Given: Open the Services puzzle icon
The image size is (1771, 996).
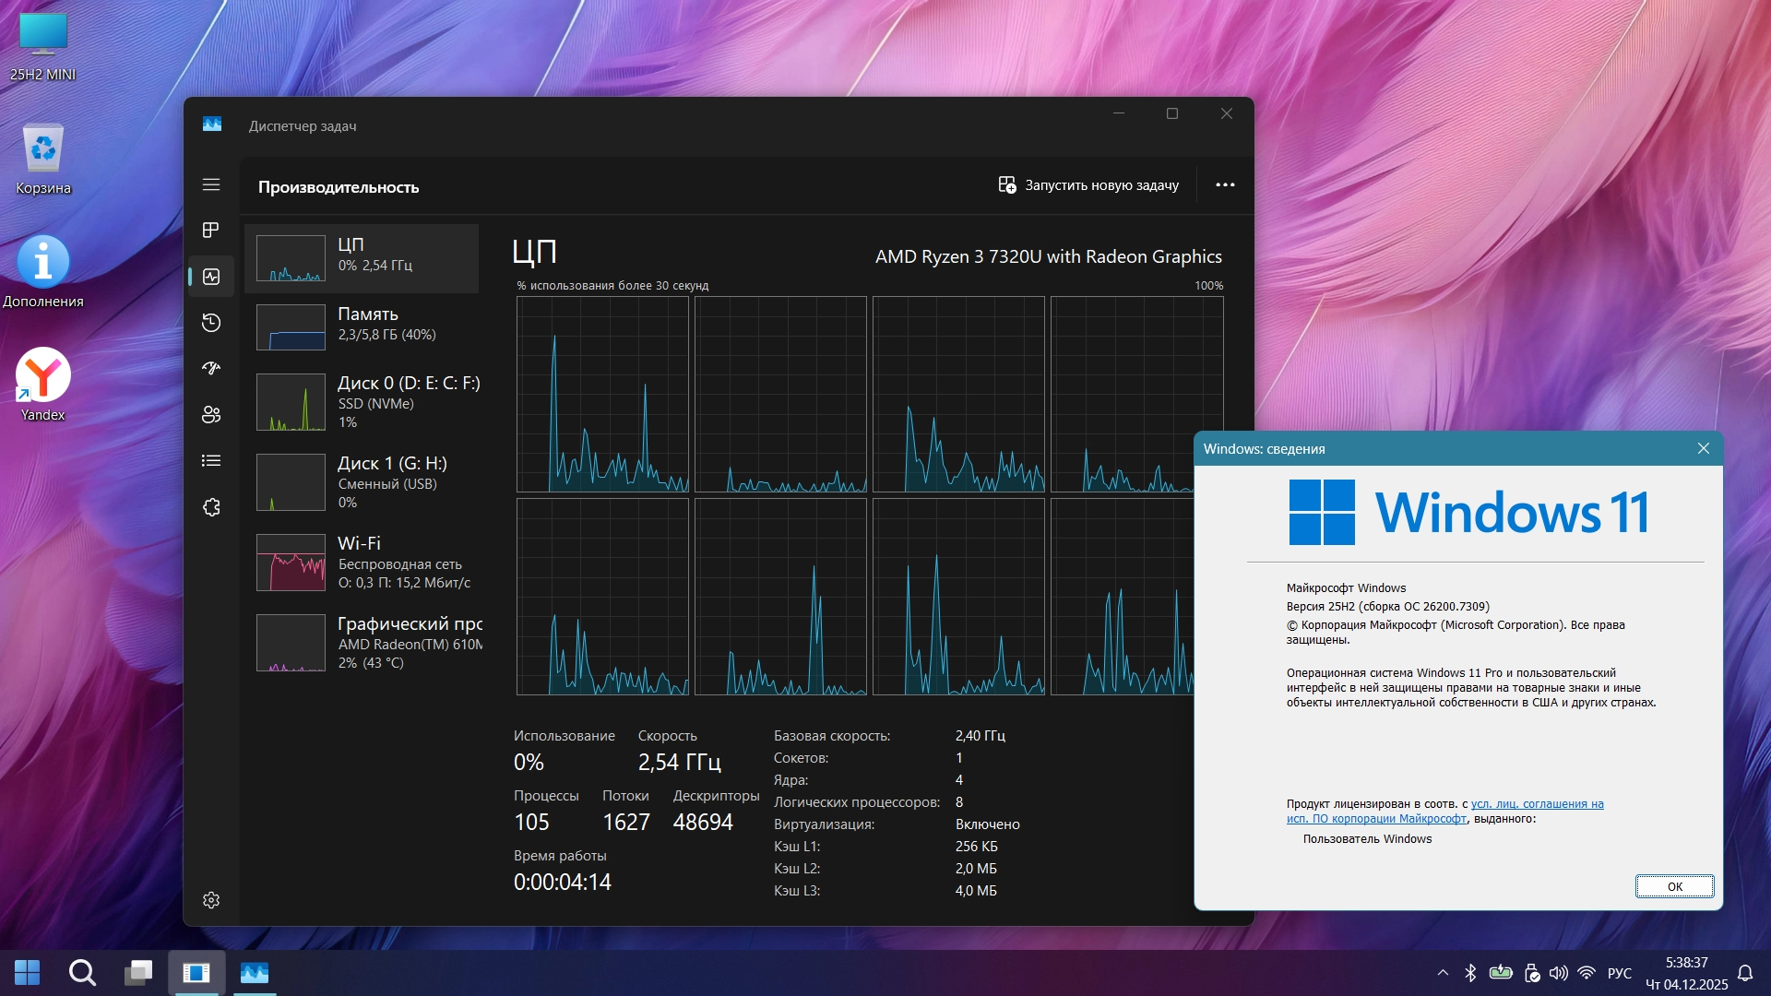Looking at the screenshot, I should pos(211,507).
